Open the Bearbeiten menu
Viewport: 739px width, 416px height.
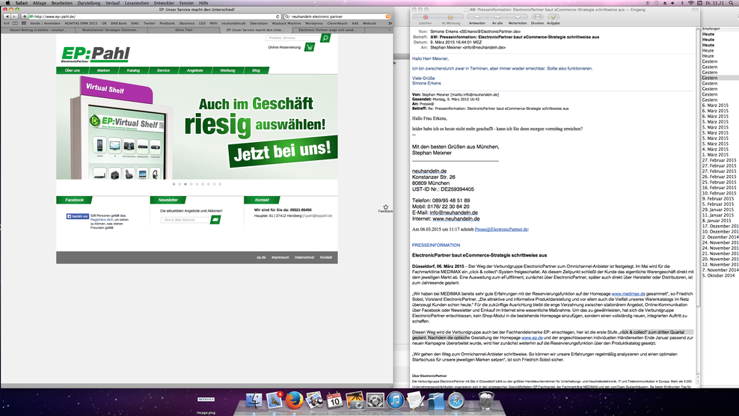[x=62, y=3]
